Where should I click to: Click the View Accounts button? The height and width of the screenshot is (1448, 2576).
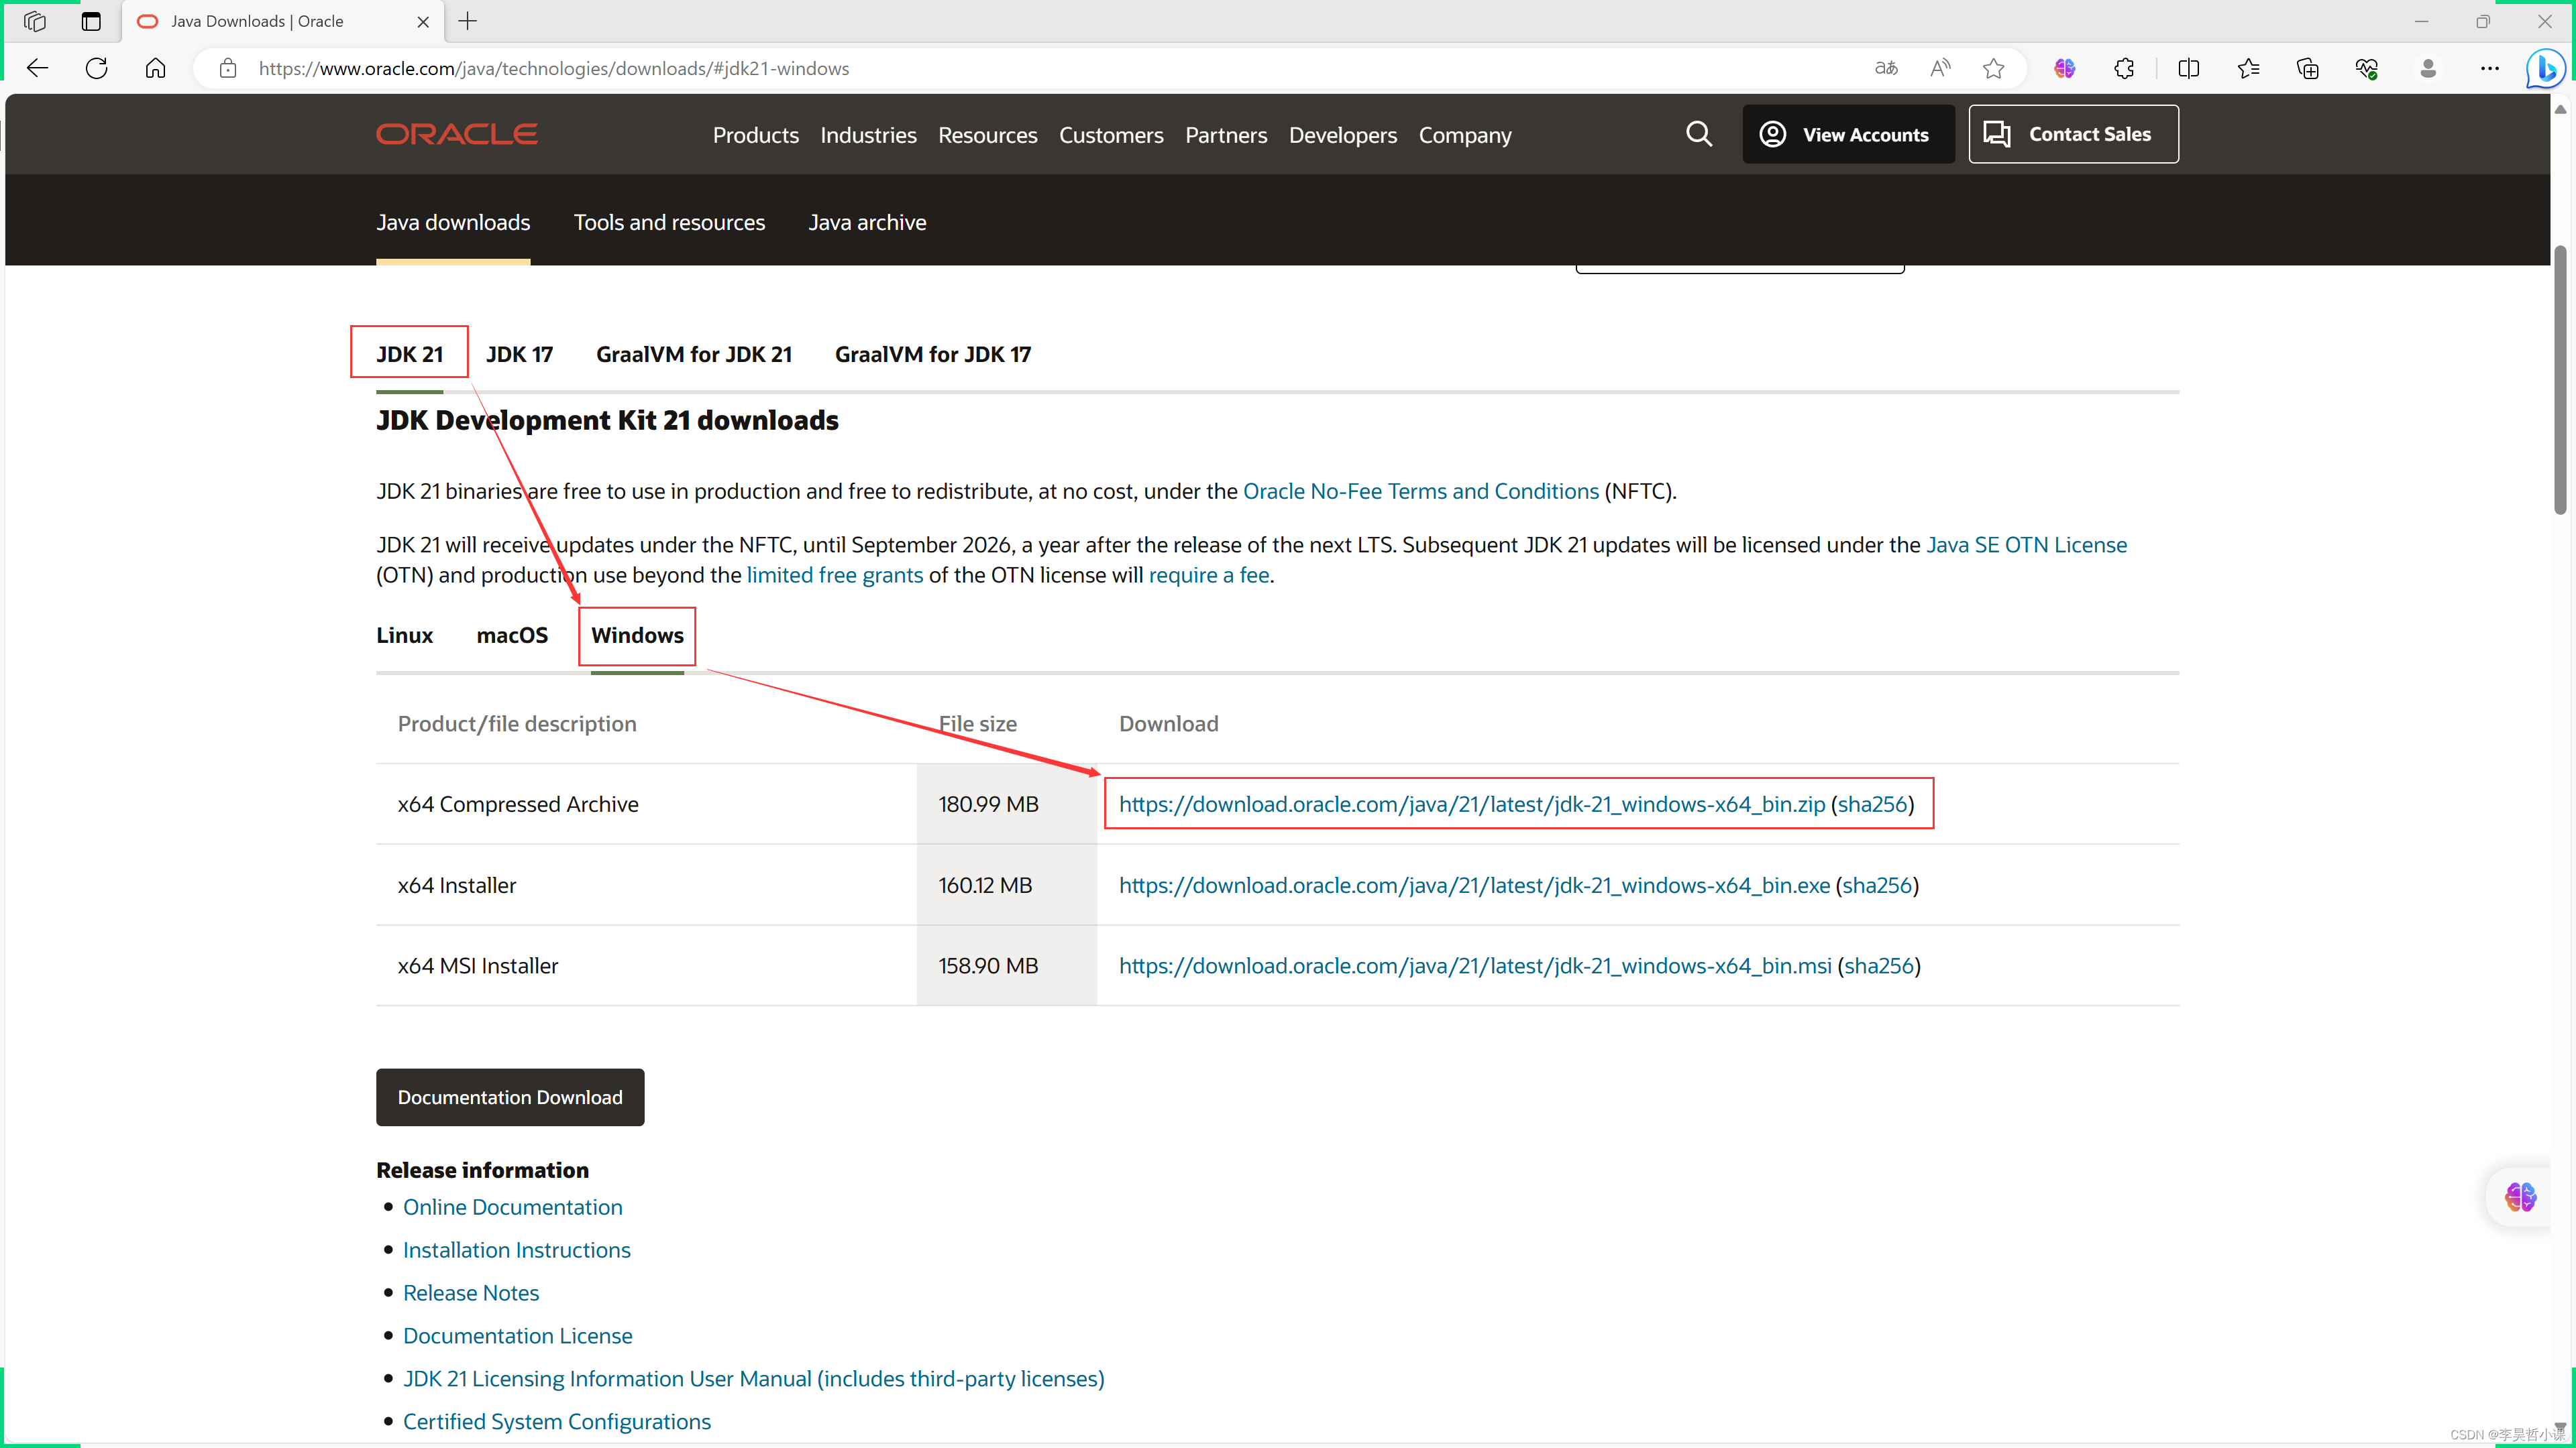click(1848, 134)
